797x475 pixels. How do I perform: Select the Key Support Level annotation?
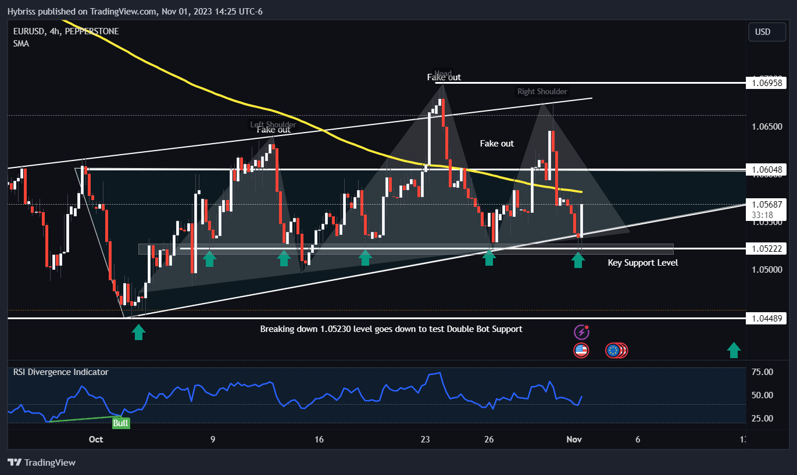click(642, 263)
